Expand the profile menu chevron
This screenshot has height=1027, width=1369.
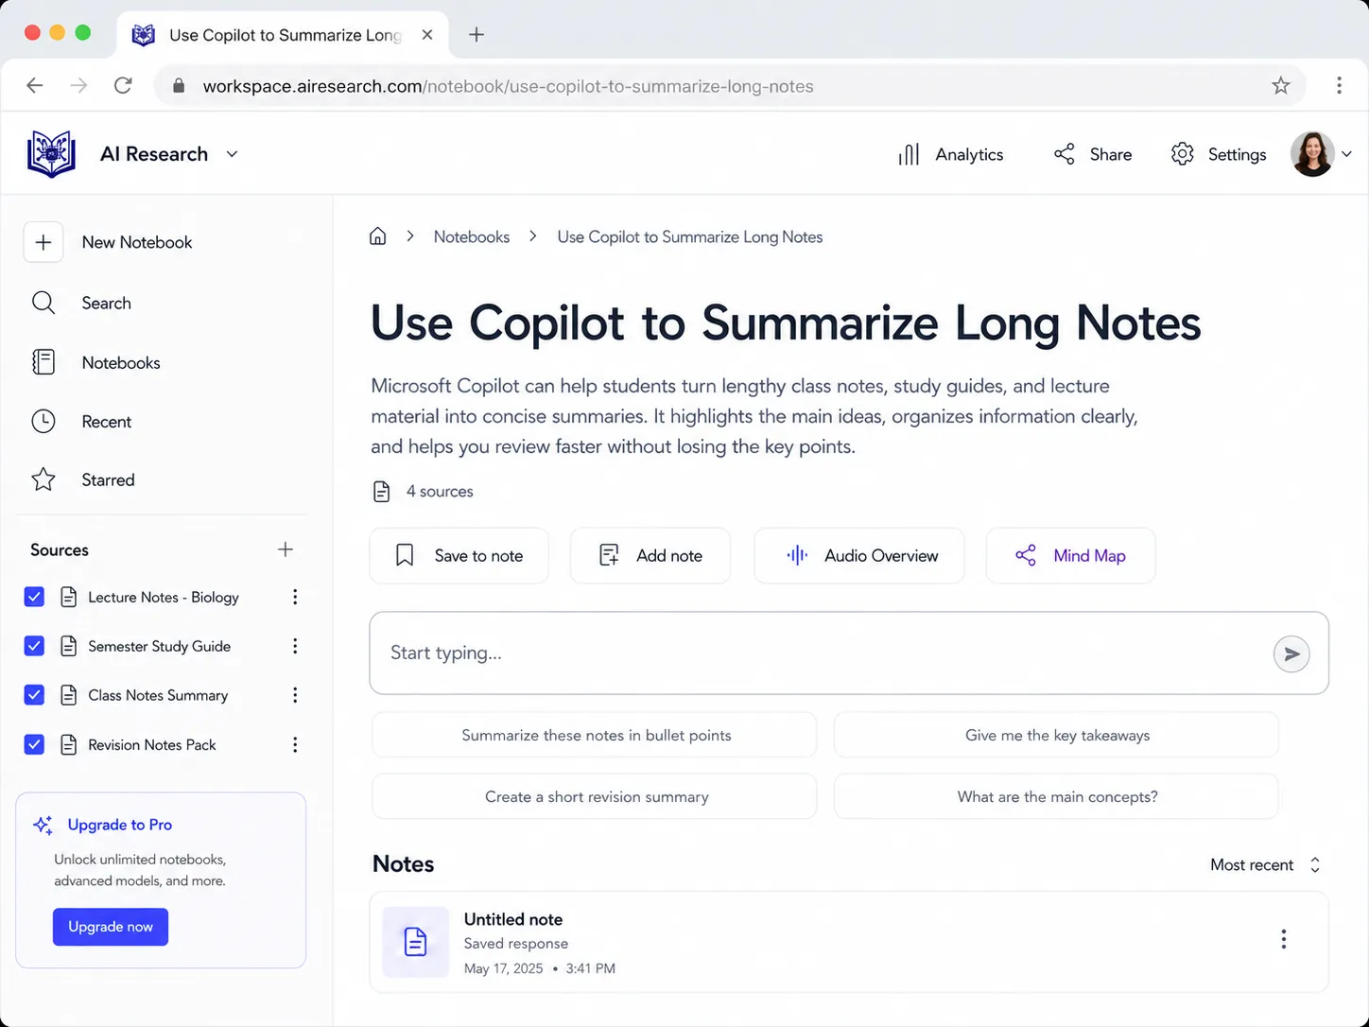coord(1347,154)
